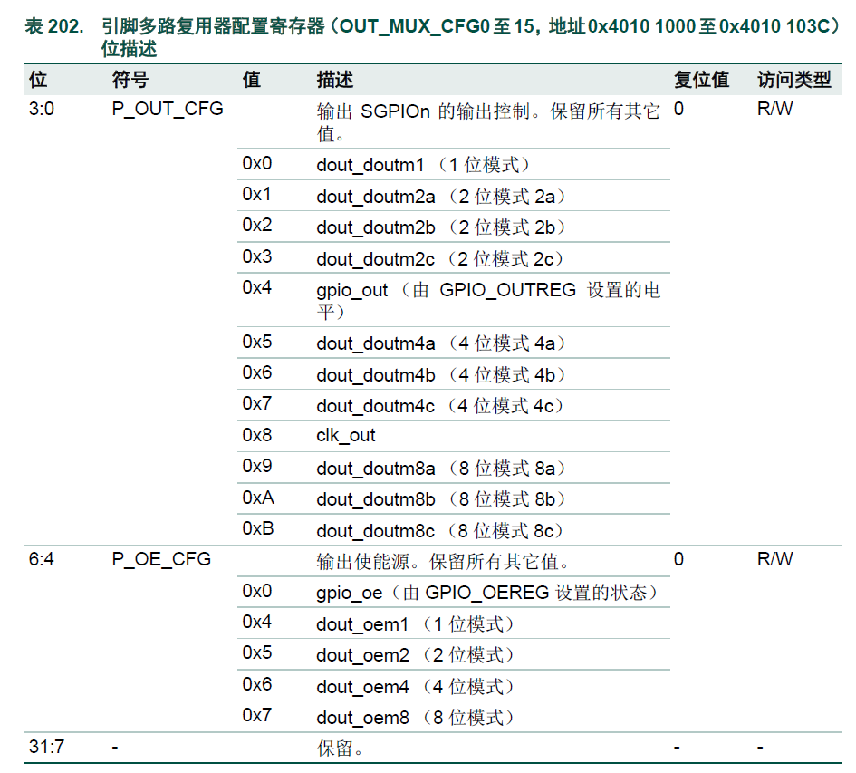Click value '0x2'
This screenshot has height=773, width=856.
tap(257, 225)
